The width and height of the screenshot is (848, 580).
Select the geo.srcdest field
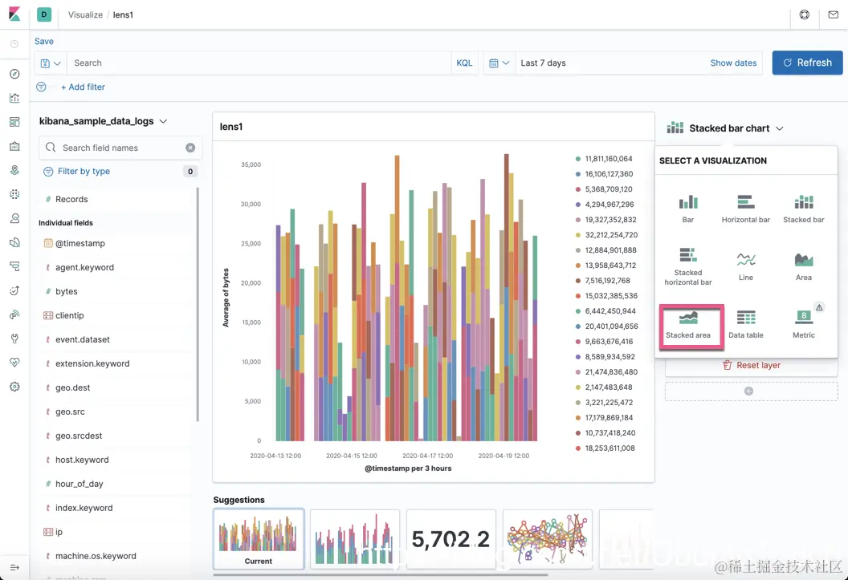point(116,436)
